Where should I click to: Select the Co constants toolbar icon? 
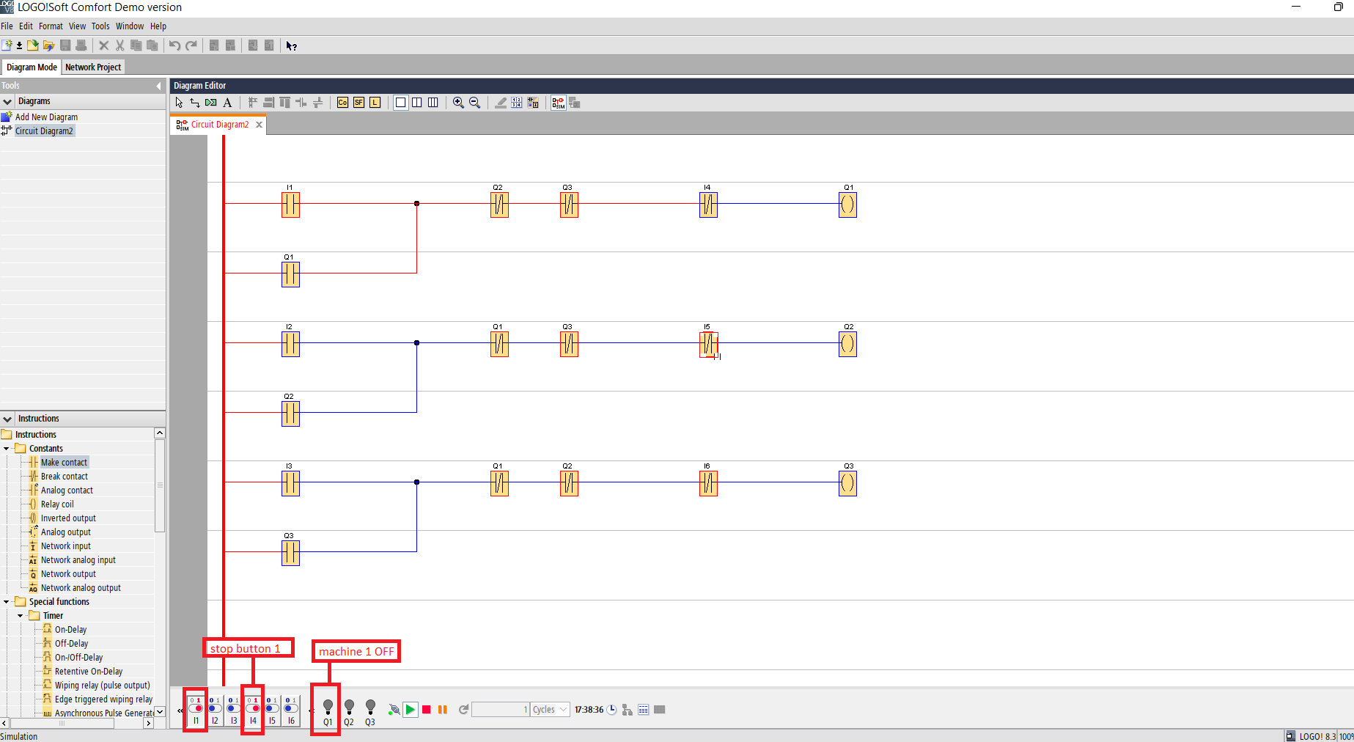[342, 103]
